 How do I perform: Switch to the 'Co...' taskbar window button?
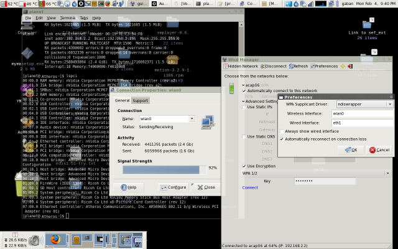pos(249,4)
